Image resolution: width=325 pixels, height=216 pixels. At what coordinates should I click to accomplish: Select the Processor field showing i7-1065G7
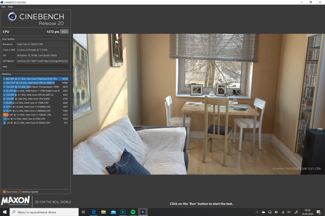tap(43, 44)
